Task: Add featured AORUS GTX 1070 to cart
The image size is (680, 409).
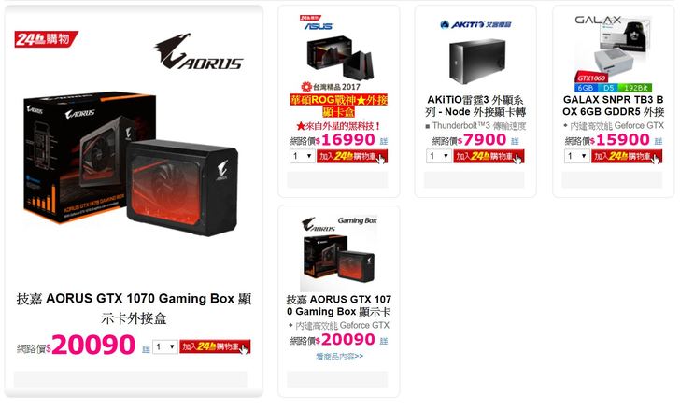Action: [x=215, y=346]
